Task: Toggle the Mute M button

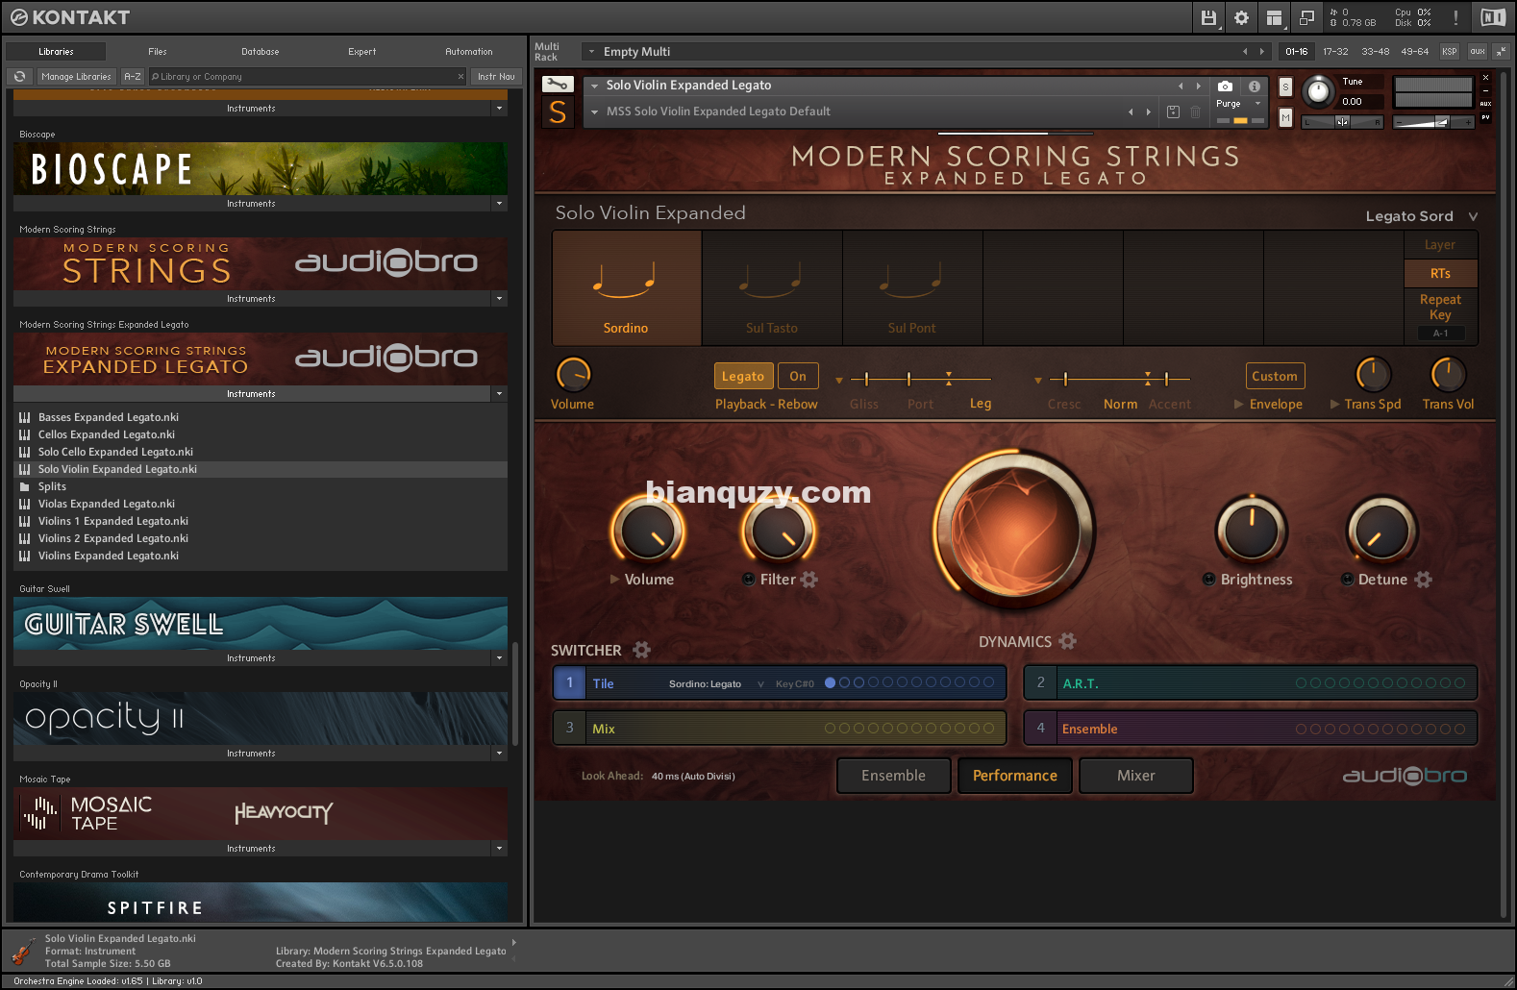Action: (x=1285, y=117)
